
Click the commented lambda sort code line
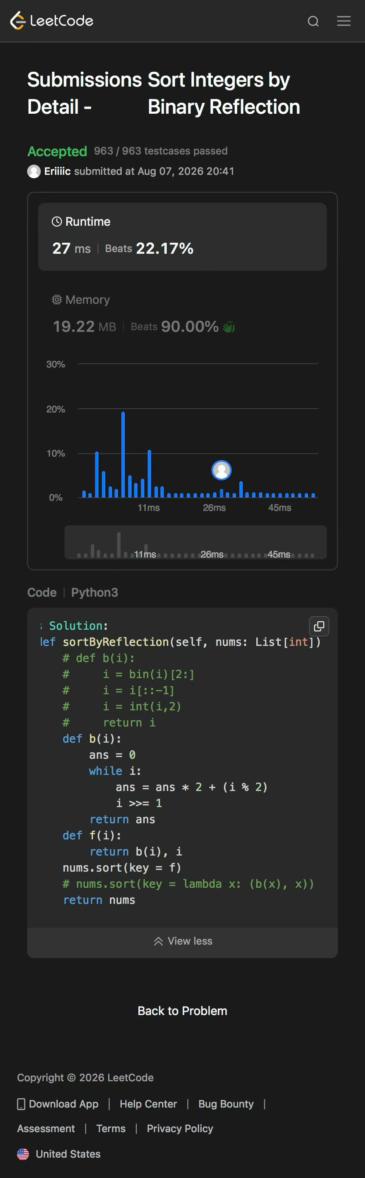[188, 883]
